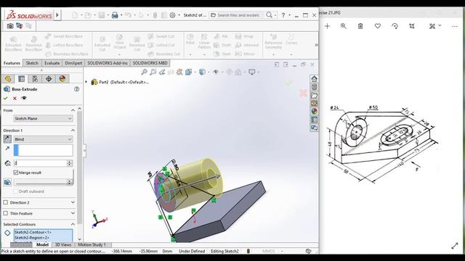Open the View Orientation icon
The height and width of the screenshot is (261, 465).
click(x=189, y=72)
